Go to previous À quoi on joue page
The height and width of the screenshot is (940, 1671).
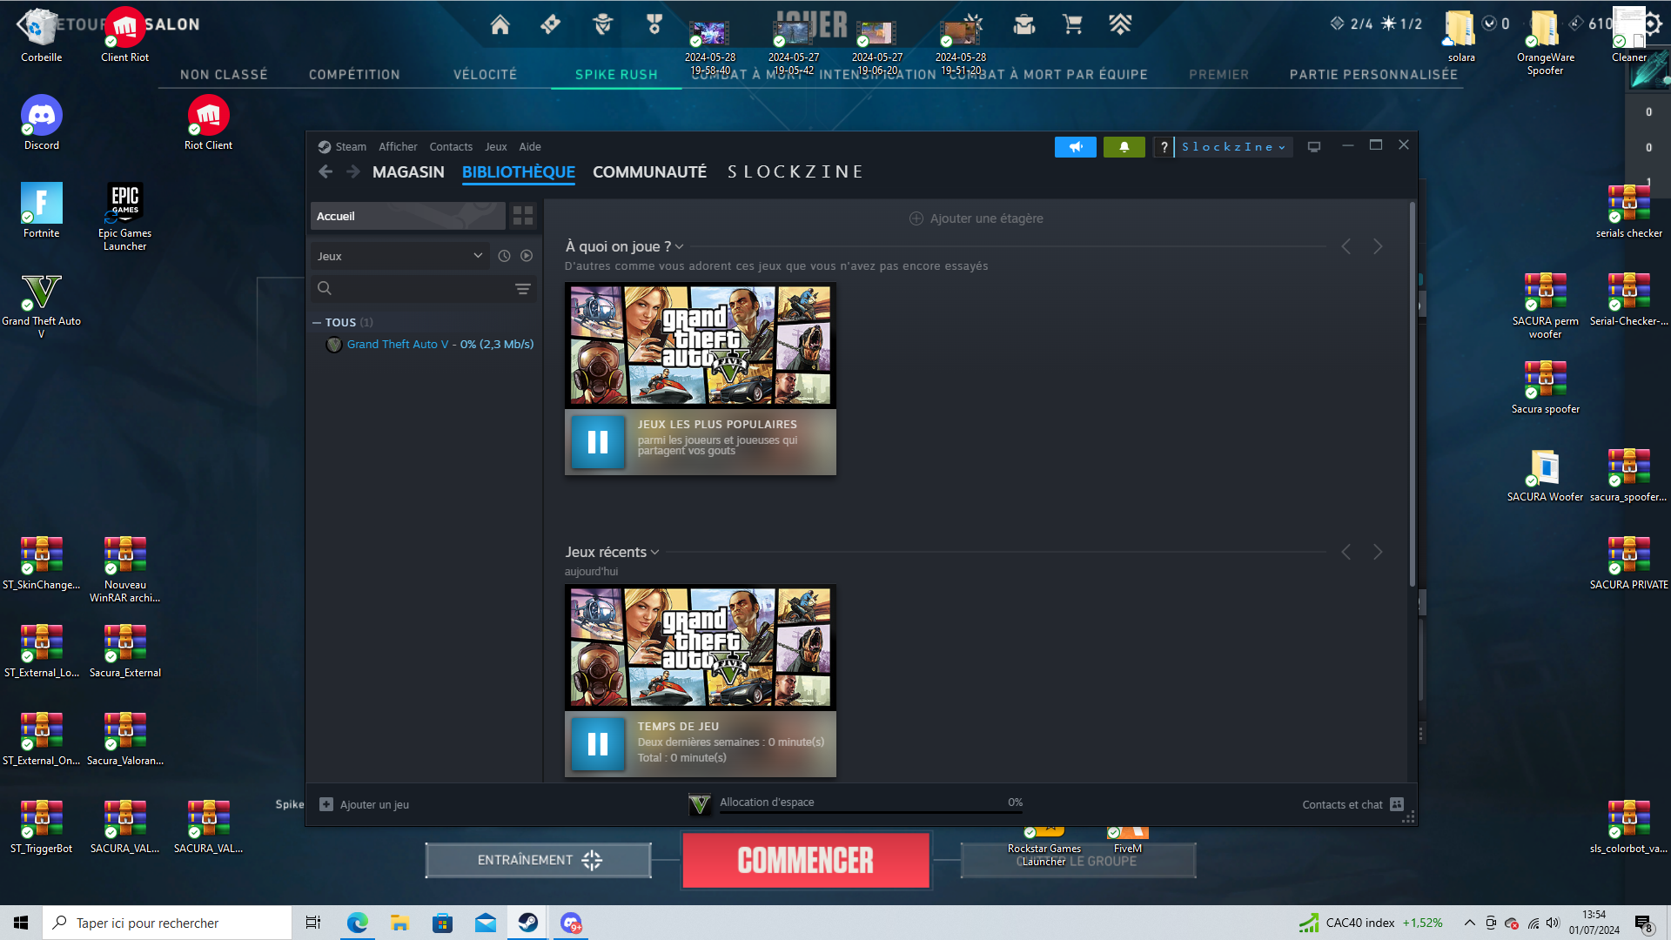1346,247
